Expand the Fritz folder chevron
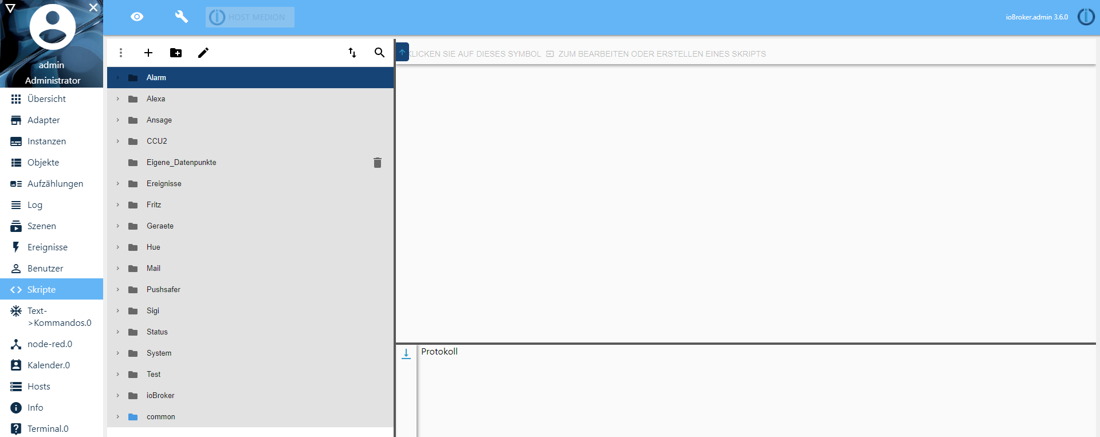 (118, 204)
